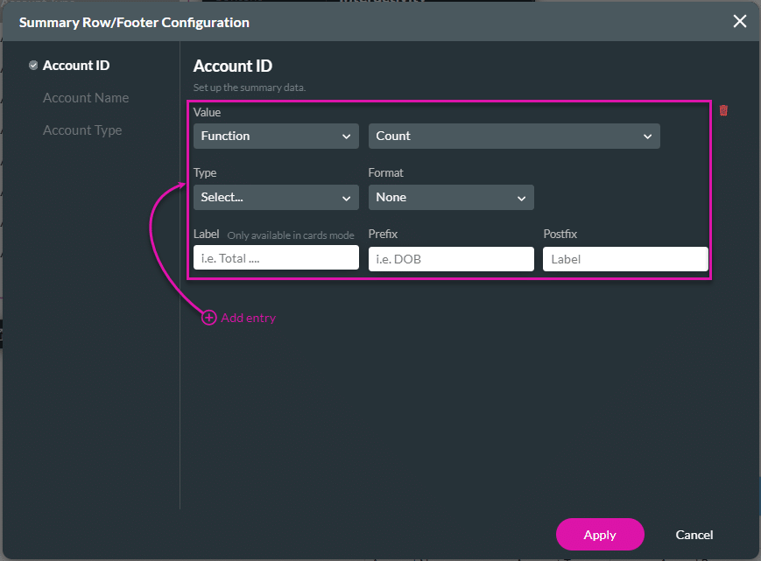The image size is (761, 561).
Task: Click the plus icon beside Add entry
Action: pyautogui.click(x=208, y=318)
